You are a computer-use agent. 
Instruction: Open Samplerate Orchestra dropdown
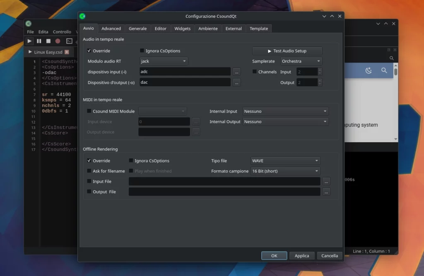point(301,61)
